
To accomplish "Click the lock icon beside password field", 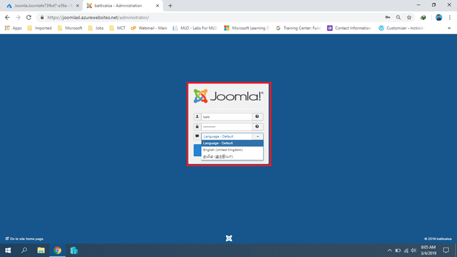I will 197,126.
